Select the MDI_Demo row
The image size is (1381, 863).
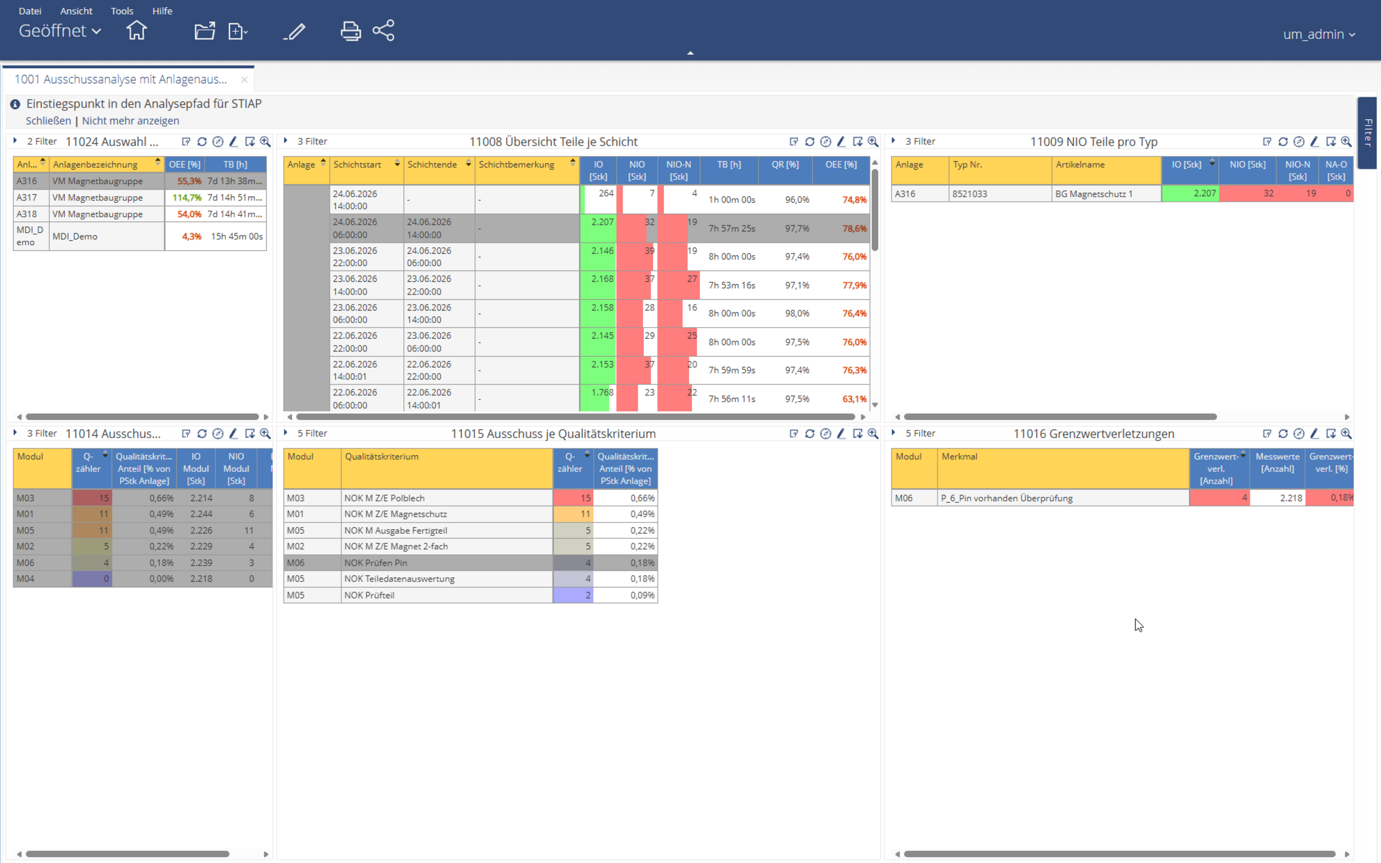(x=140, y=236)
